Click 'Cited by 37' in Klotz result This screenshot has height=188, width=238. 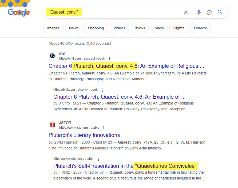pyautogui.click(x=94, y=172)
